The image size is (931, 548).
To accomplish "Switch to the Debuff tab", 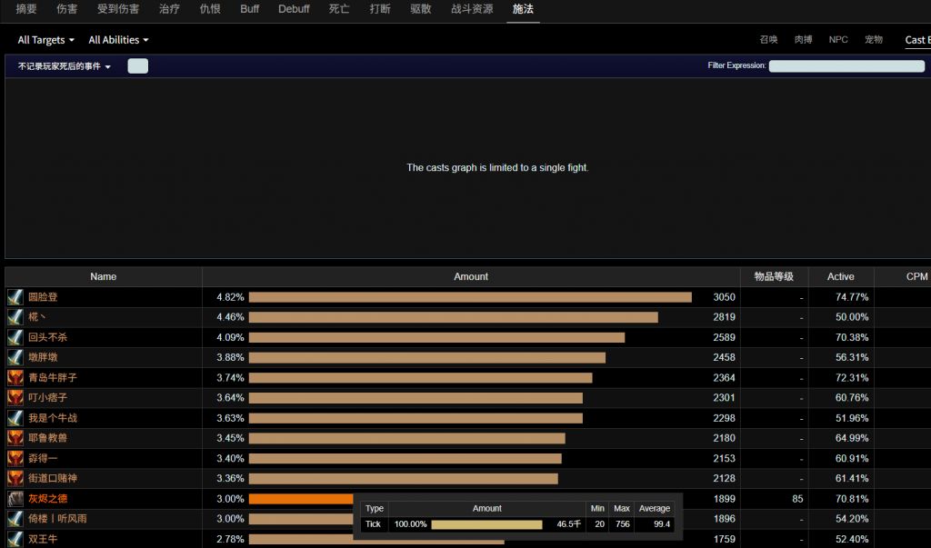I will tap(294, 9).
